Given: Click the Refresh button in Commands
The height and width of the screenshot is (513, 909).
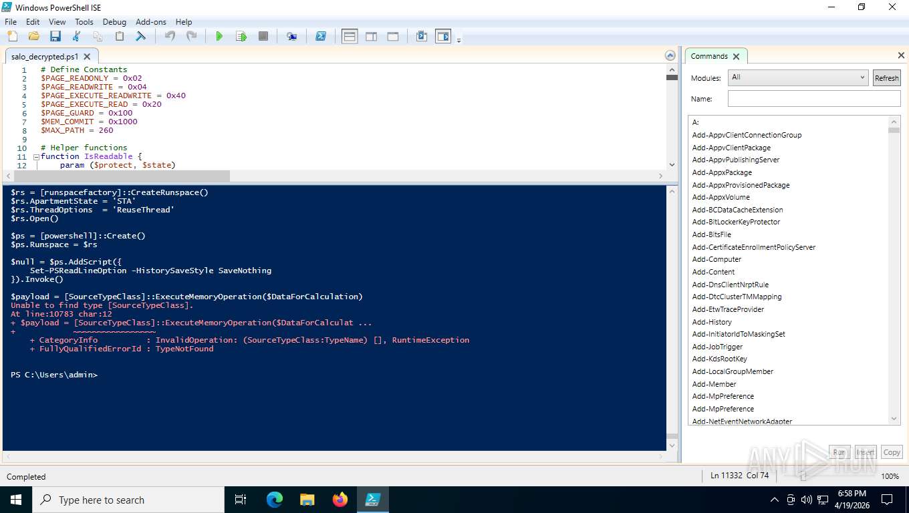Looking at the screenshot, I should coord(887,78).
